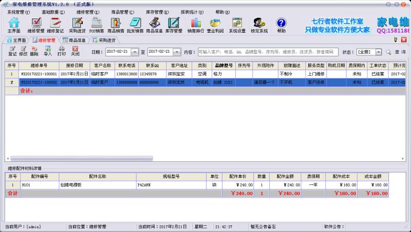
Task: Click the 打印 print icon in the sub-toolbar
Action: 62,51
